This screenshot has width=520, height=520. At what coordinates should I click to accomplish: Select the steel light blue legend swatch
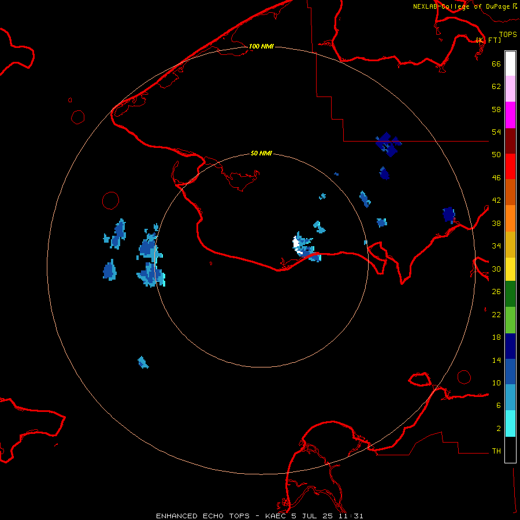[x=510, y=398]
